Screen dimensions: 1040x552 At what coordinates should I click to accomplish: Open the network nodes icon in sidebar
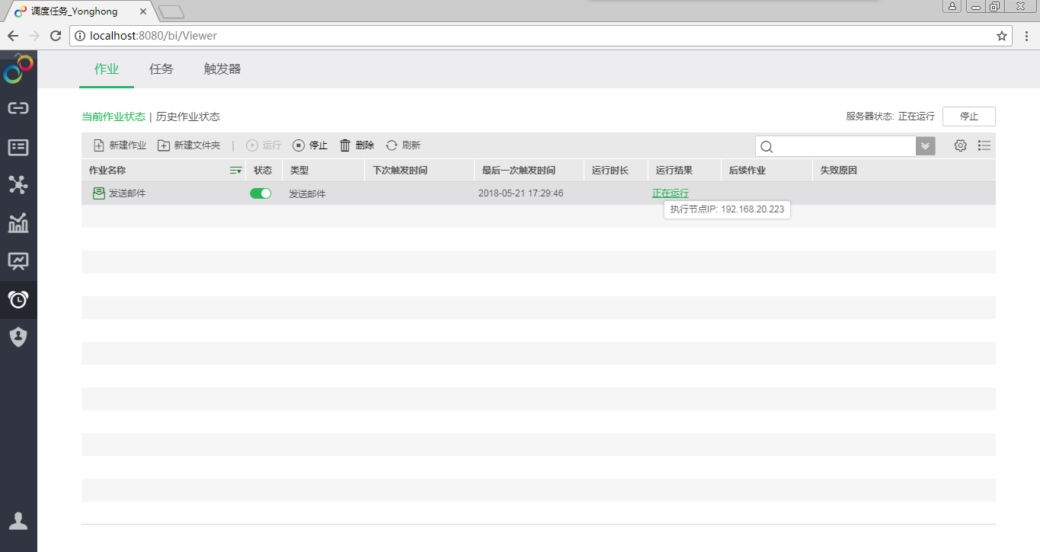tap(18, 184)
